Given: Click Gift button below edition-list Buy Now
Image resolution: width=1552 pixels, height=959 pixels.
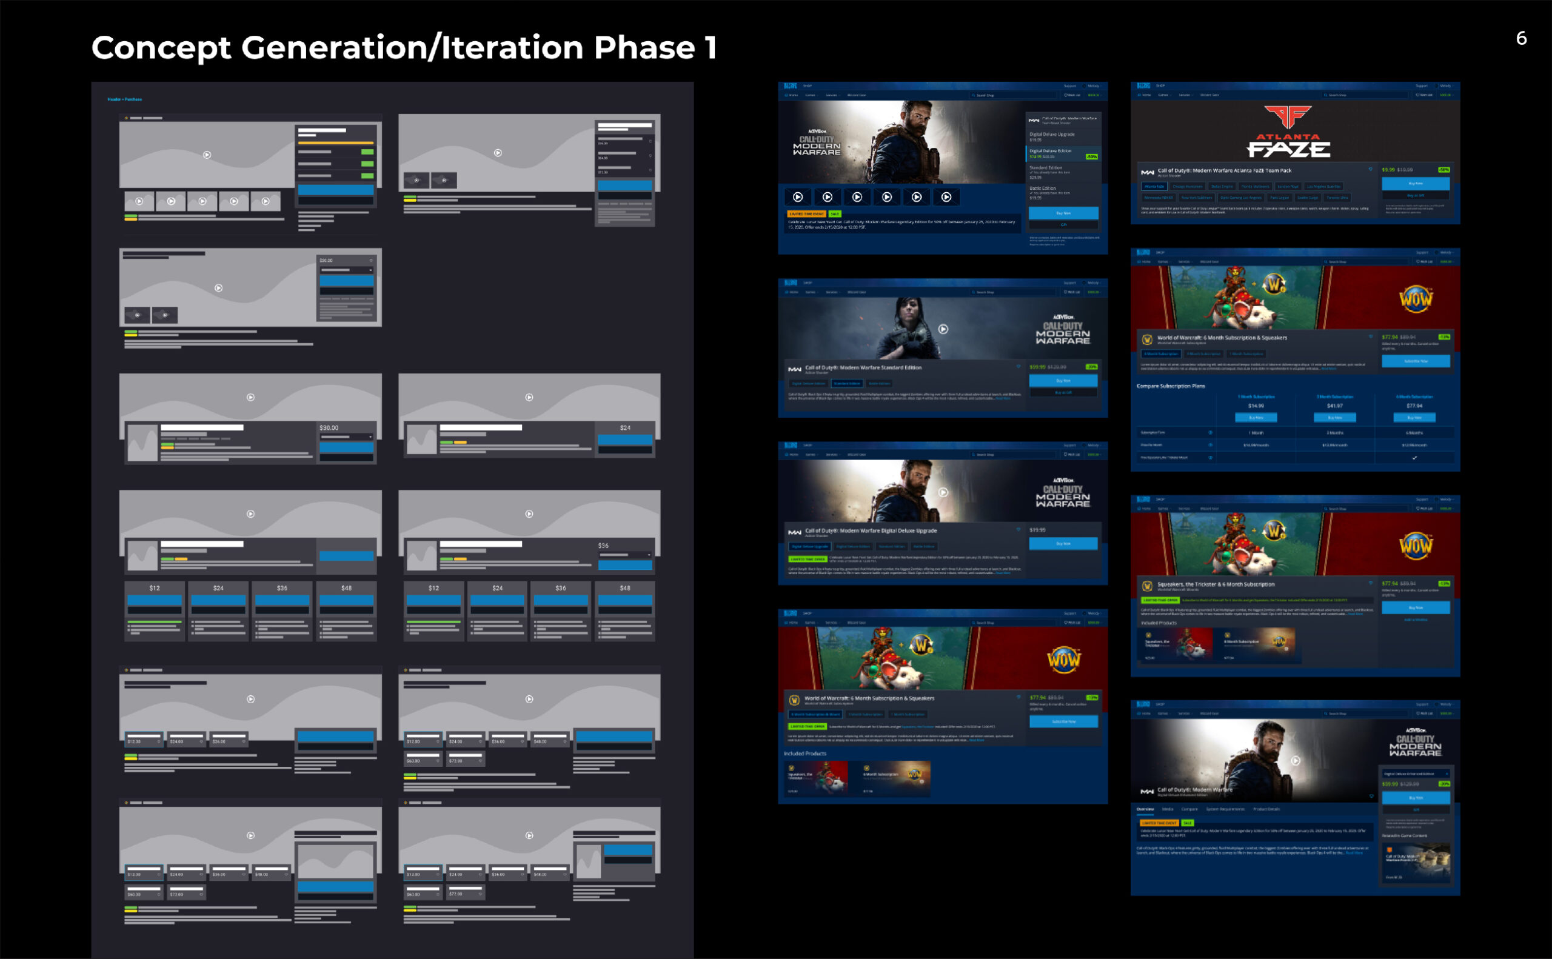Looking at the screenshot, I should [x=1063, y=225].
